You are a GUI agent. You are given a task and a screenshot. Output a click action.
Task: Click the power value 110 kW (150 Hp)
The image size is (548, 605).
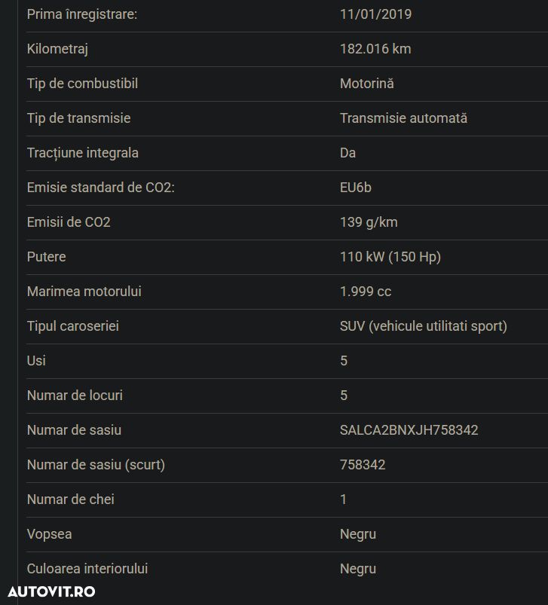pyautogui.click(x=390, y=257)
